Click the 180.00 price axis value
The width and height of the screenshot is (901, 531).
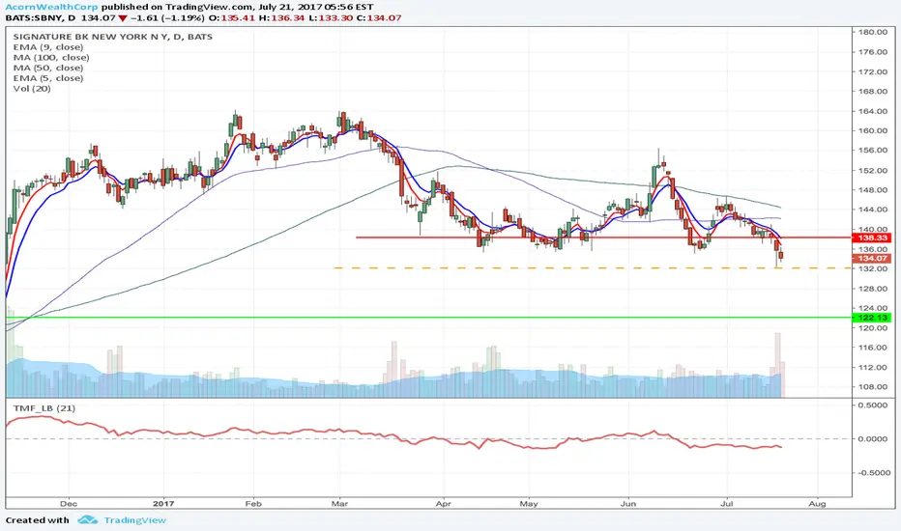pos(872,32)
